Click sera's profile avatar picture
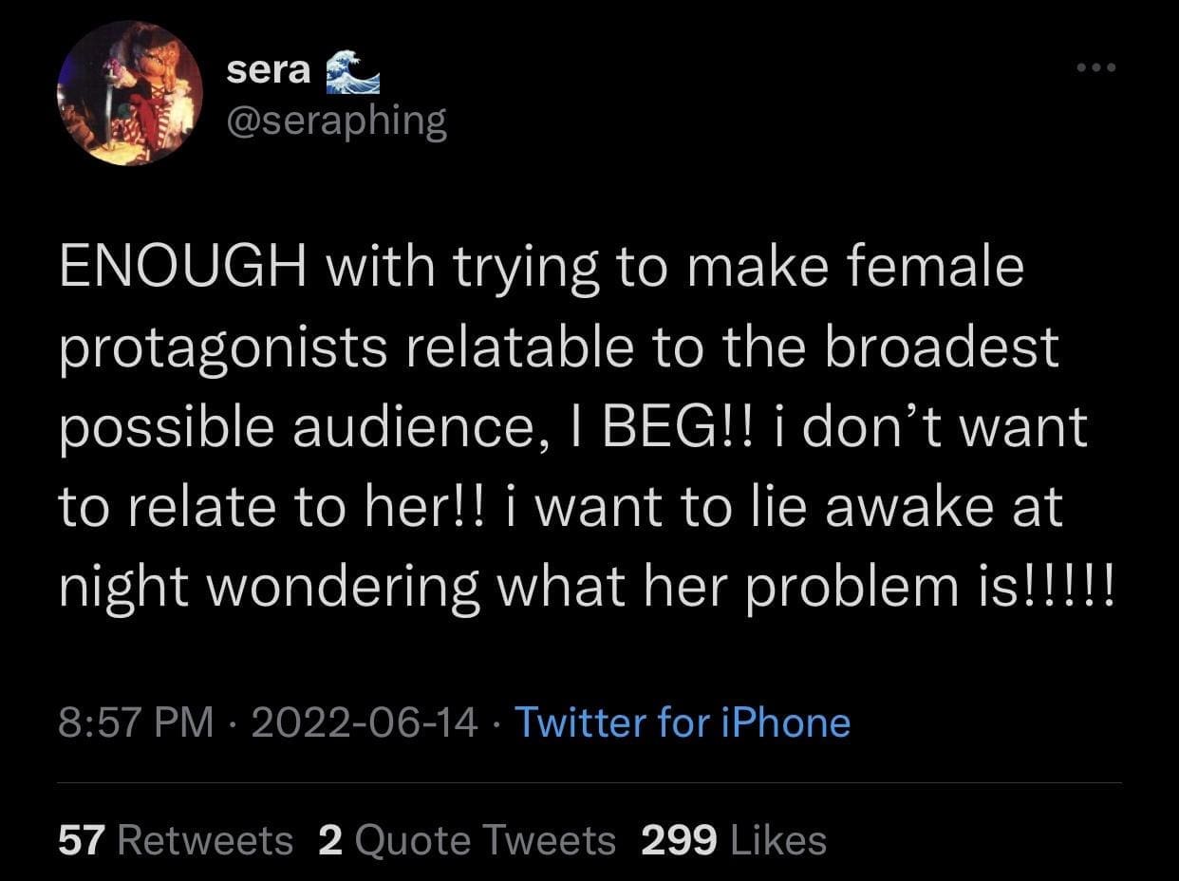1179x881 pixels. click(x=130, y=92)
